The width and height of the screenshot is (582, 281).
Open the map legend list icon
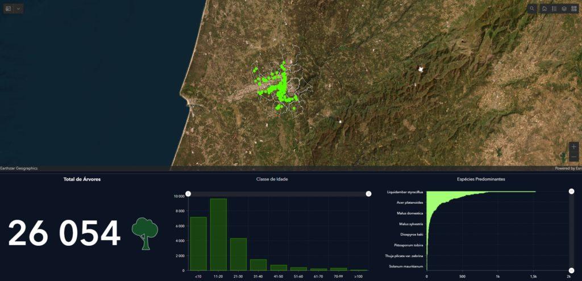click(554, 9)
